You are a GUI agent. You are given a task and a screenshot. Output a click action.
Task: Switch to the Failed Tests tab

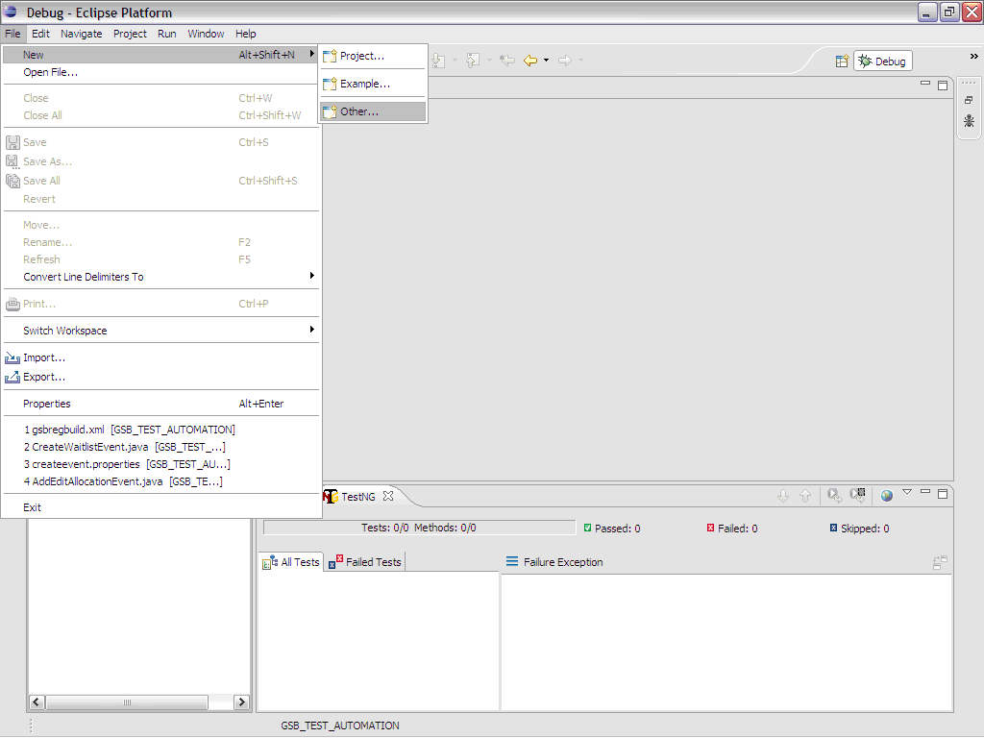365,562
